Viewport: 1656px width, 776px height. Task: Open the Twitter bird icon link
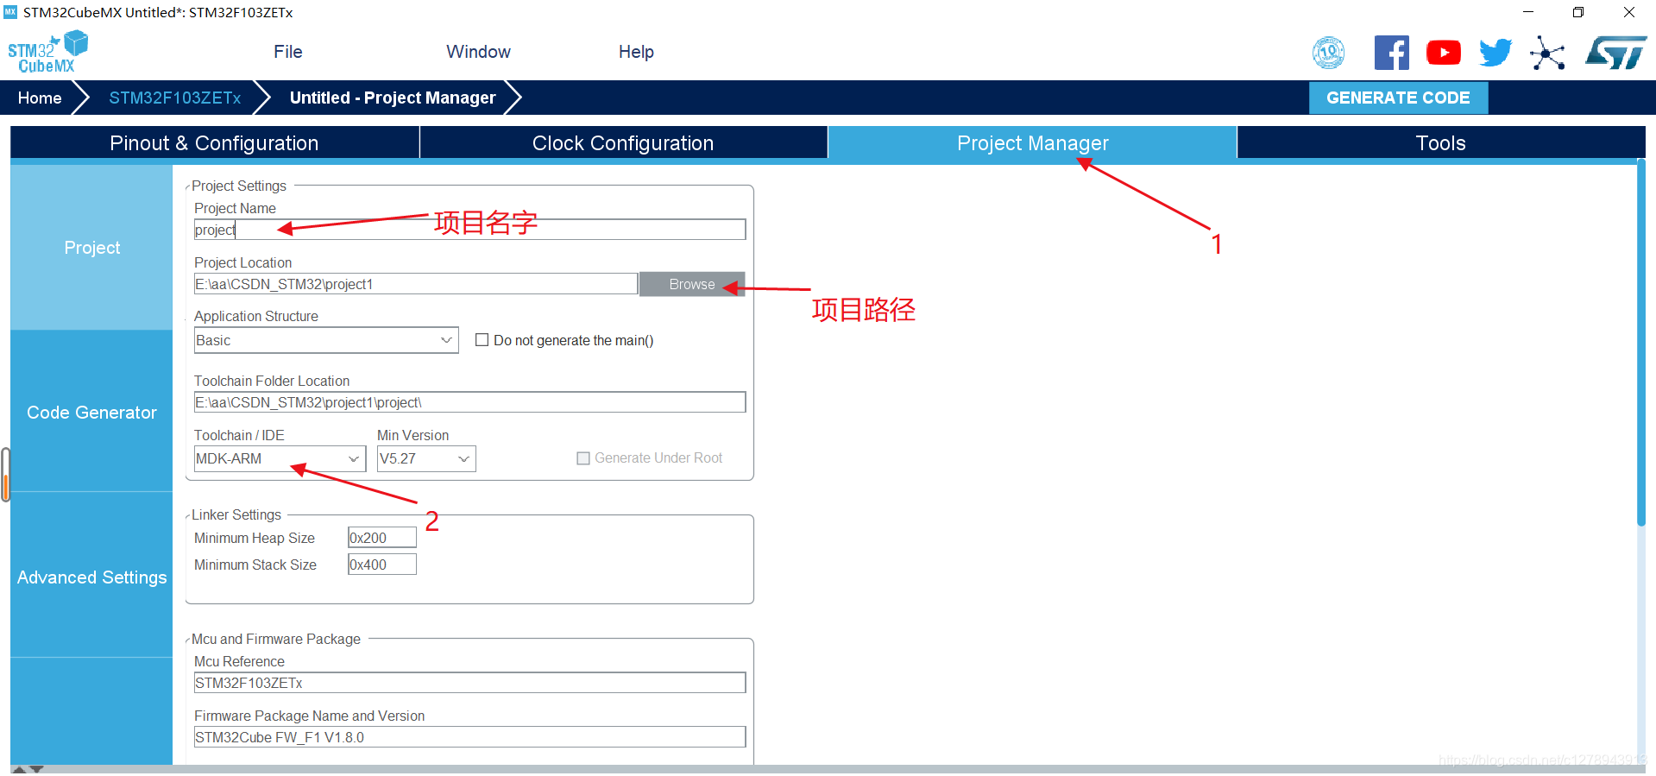tap(1495, 53)
